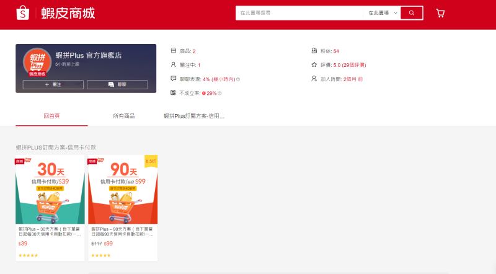
Task: Click the 8.5折 discount badge
Action: coord(151,161)
